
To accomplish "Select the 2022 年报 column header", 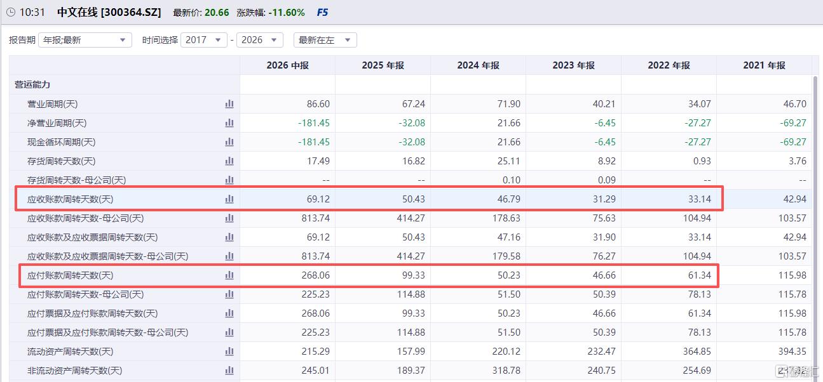I will tap(669, 65).
